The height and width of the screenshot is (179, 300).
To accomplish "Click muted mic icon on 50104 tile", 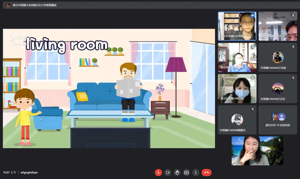I will pyautogui.click(x=293, y=46).
